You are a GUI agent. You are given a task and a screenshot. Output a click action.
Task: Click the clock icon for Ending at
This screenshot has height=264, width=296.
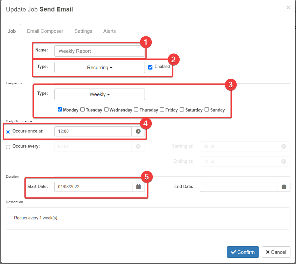[284, 161]
